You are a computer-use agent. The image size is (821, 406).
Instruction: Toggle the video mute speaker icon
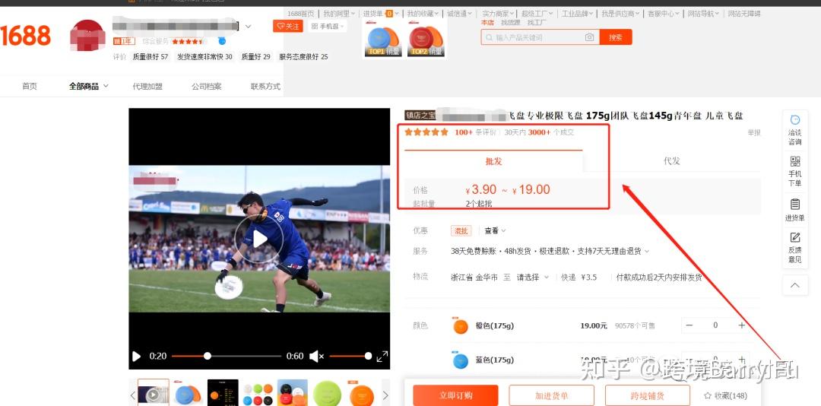(x=316, y=357)
